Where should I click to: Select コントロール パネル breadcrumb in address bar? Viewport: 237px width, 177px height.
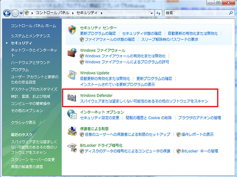53,13
